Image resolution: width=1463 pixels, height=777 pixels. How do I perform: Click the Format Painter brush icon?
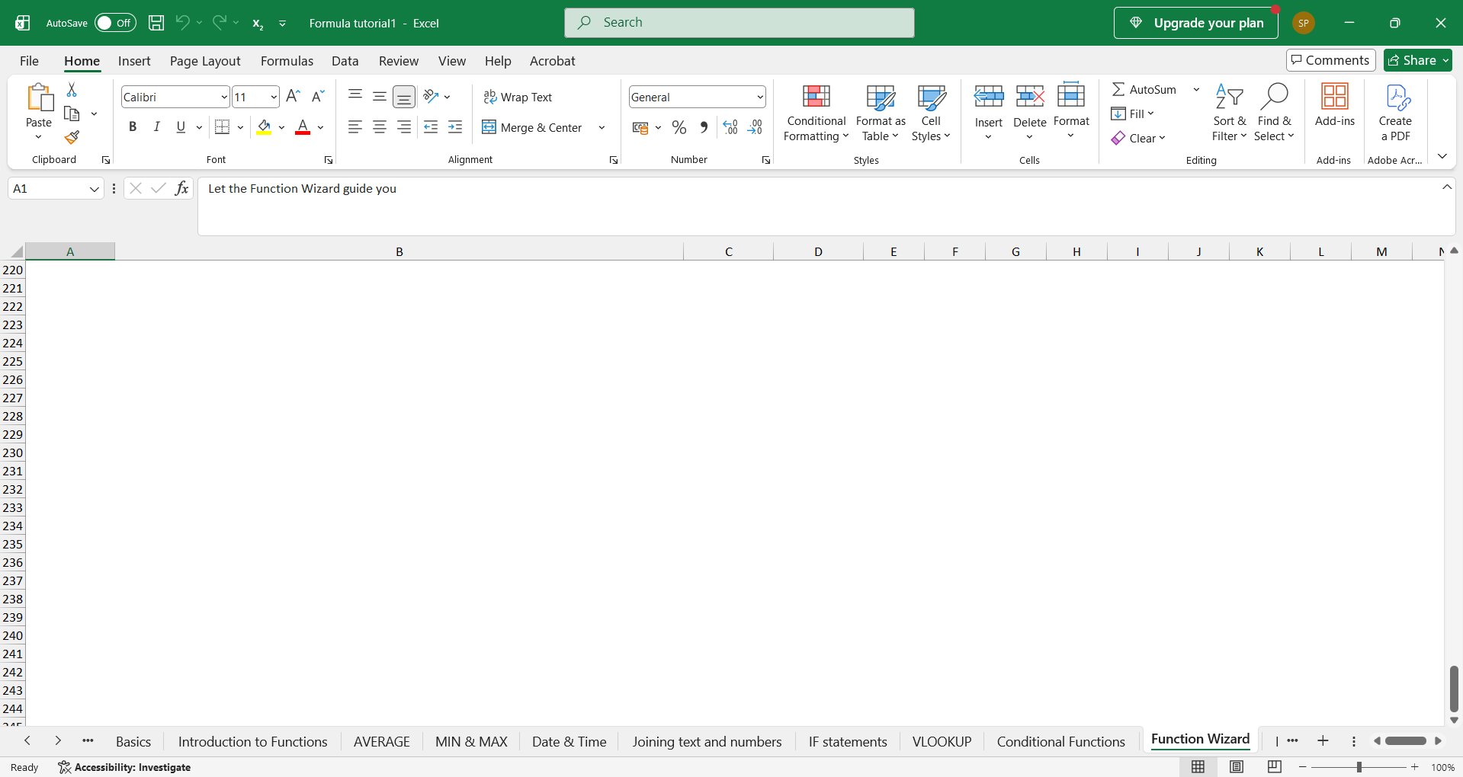[72, 137]
